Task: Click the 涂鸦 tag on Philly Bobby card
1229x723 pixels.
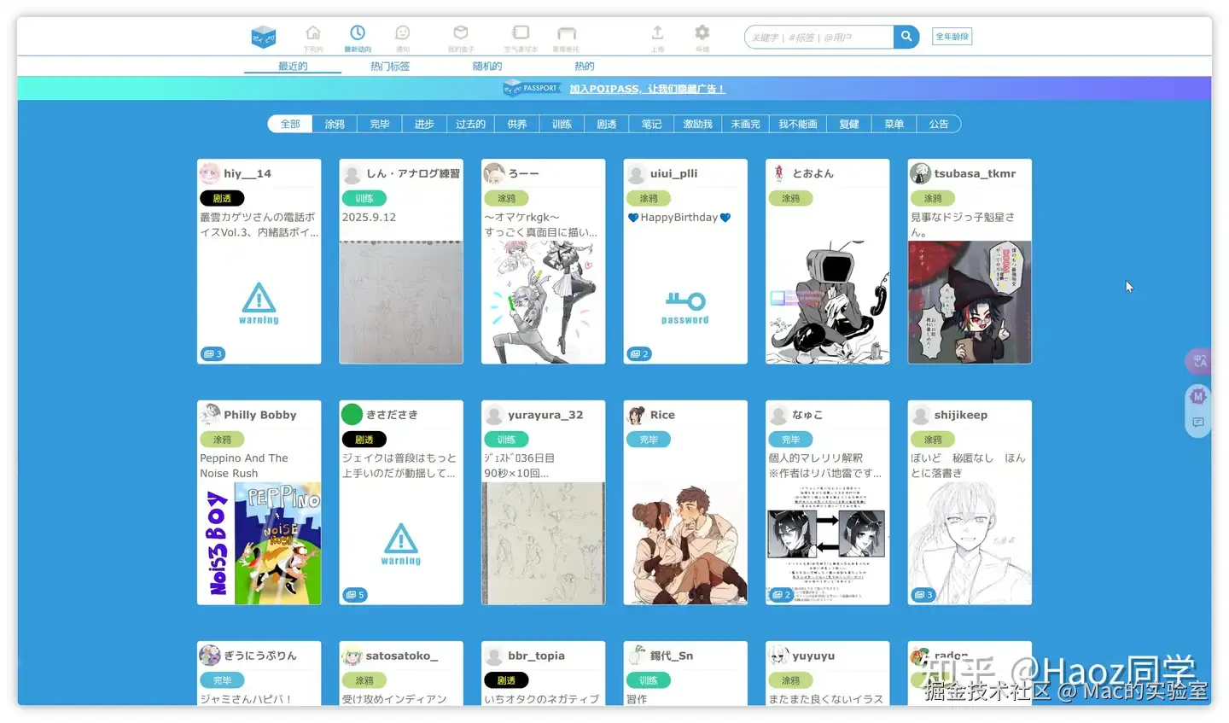Action: coord(222,440)
